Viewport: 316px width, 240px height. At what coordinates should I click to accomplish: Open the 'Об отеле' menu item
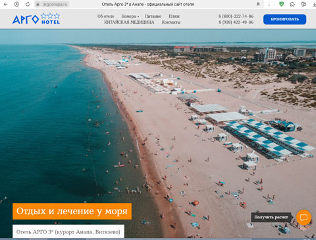point(105,16)
